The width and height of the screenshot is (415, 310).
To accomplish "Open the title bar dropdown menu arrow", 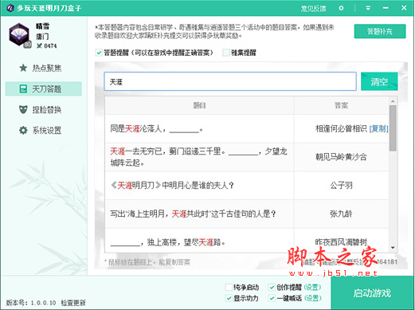I will coord(368,8).
